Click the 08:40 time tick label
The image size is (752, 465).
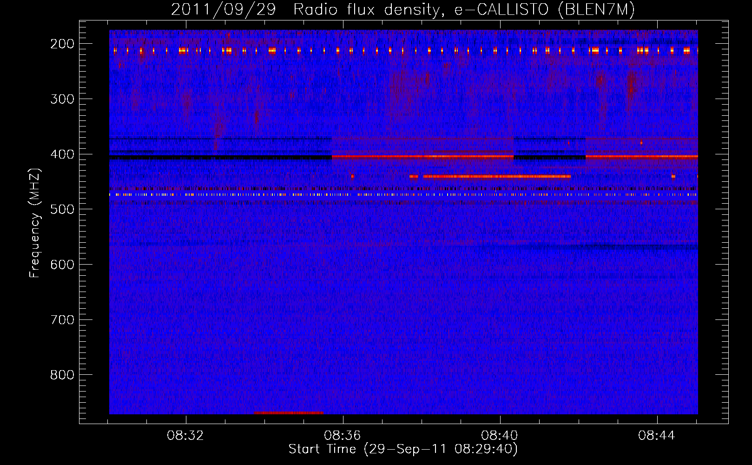(x=500, y=436)
